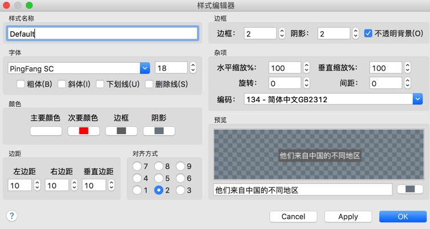Open the 阴影 shadow color swatch under 颜色
Image resolution: width=430 pixels, height=229 pixels.
pyautogui.click(x=159, y=131)
